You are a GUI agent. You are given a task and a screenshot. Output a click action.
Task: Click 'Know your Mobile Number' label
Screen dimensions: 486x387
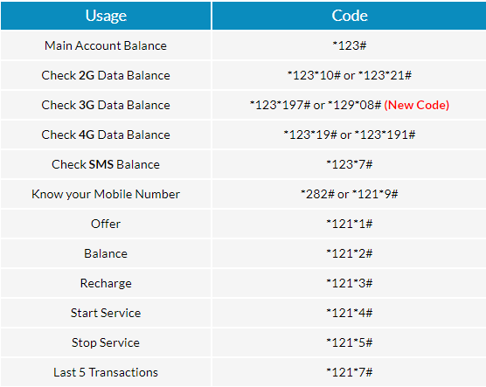(x=106, y=194)
